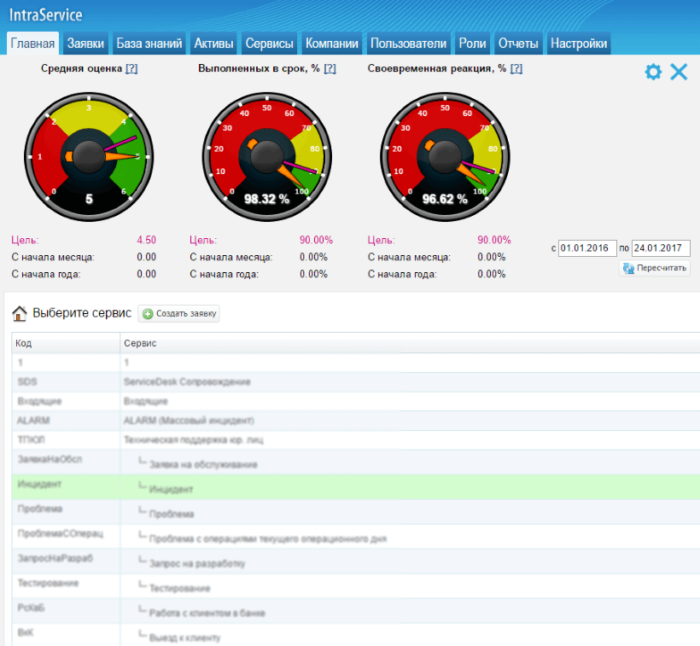Switch to the Компании tab
This screenshot has height=646, width=700.
[332, 44]
